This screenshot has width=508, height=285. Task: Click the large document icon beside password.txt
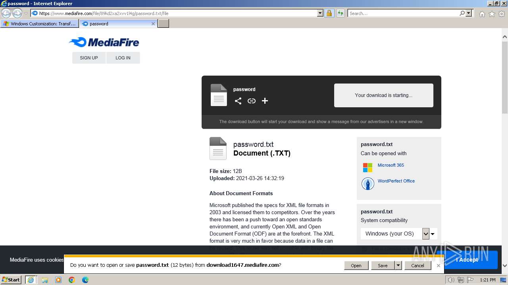pyautogui.click(x=218, y=148)
